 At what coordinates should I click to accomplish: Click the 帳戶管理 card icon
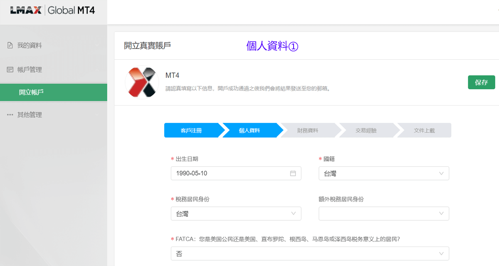pyautogui.click(x=10, y=70)
